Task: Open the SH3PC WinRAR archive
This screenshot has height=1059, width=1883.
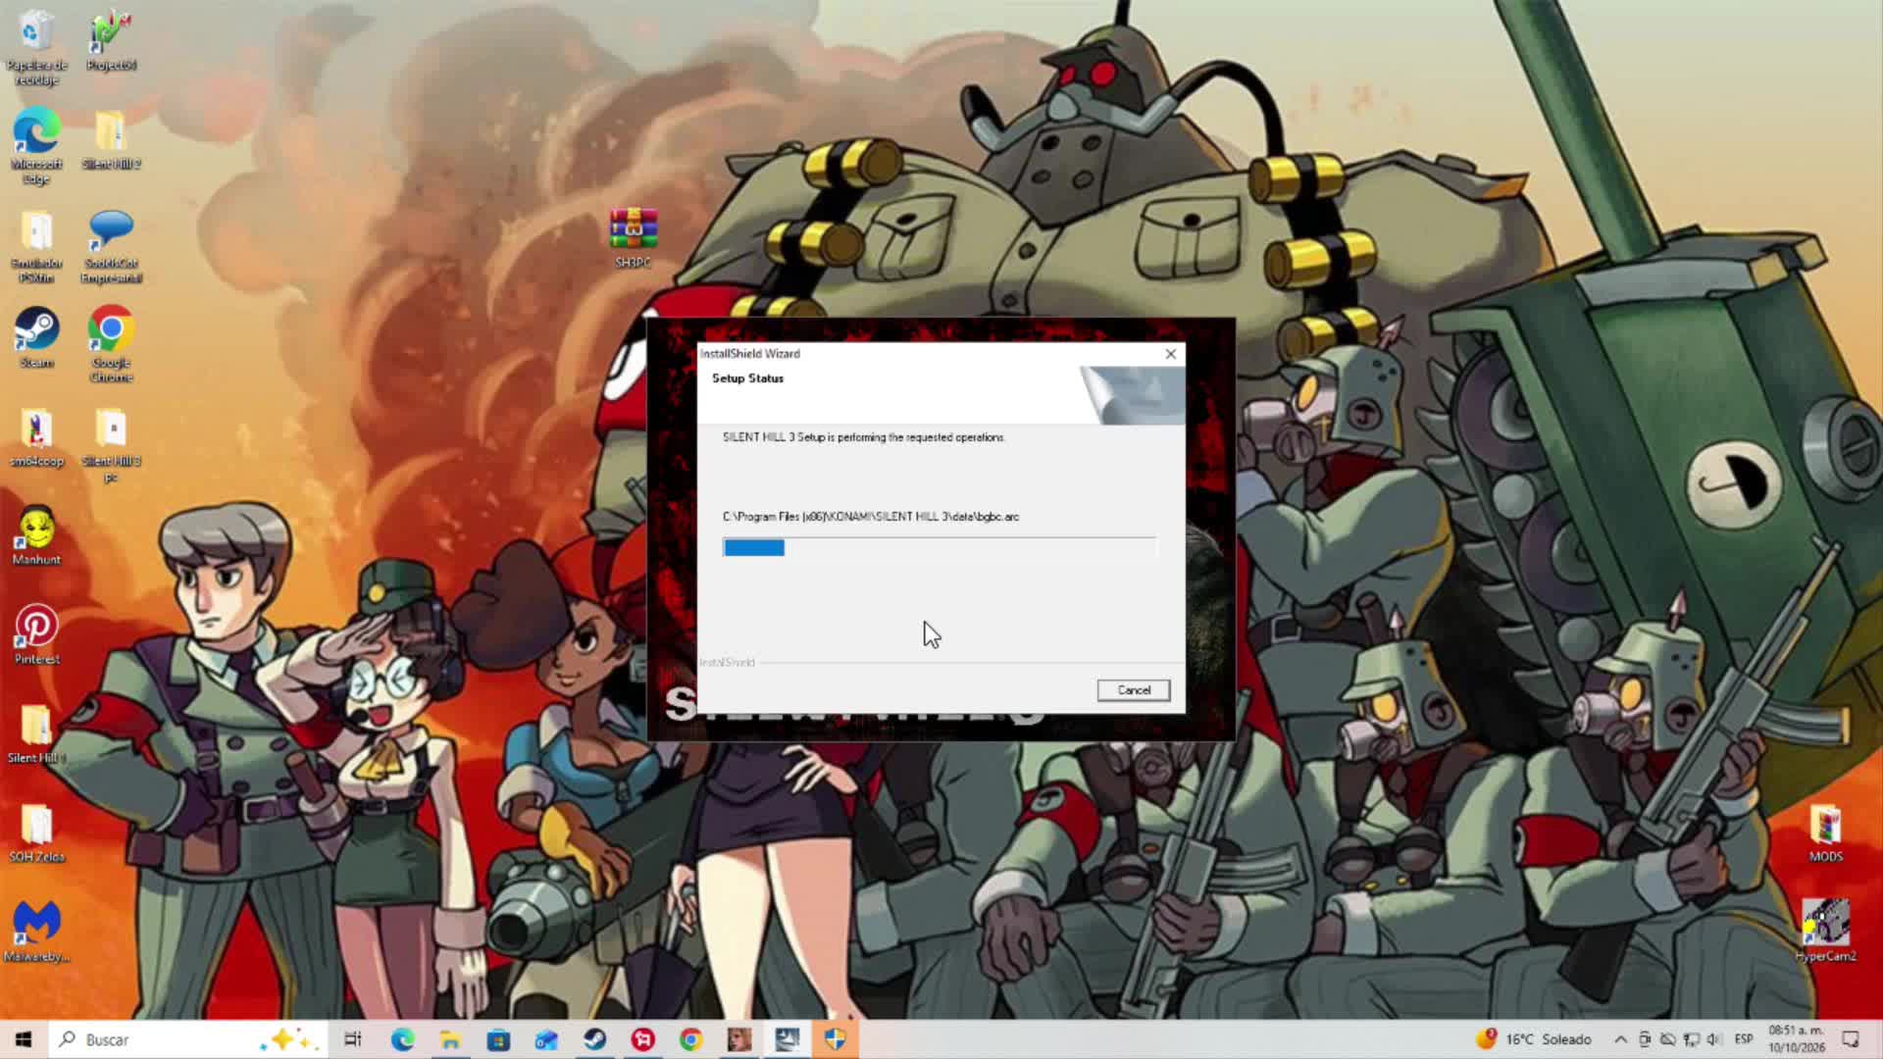Action: [x=633, y=237]
